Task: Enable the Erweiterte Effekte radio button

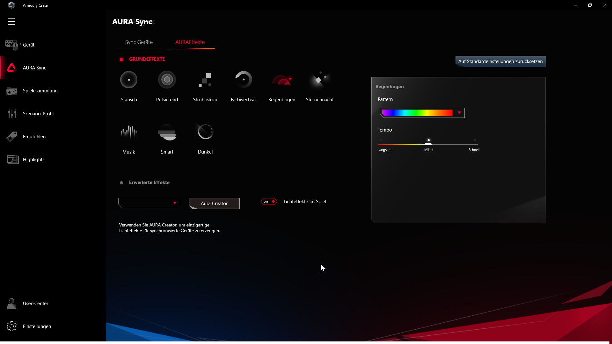Action: pos(121,183)
